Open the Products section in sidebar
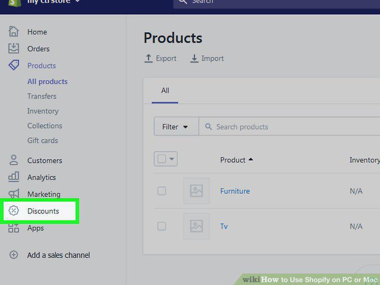 (x=41, y=66)
